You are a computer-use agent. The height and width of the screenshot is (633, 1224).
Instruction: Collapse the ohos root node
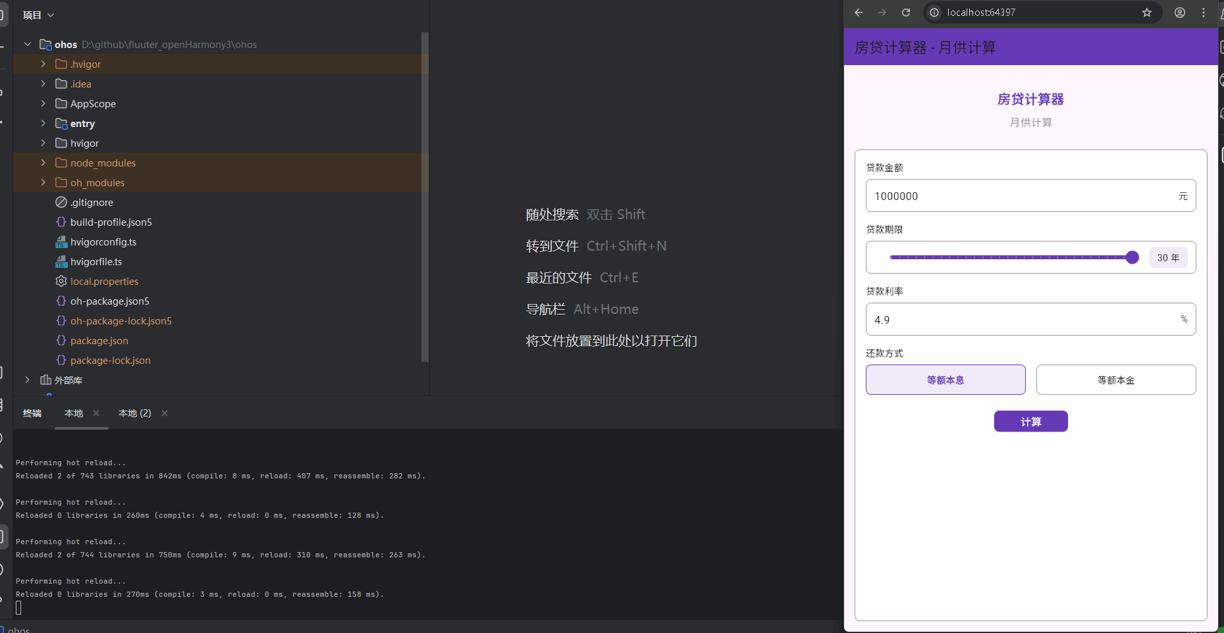pos(27,44)
